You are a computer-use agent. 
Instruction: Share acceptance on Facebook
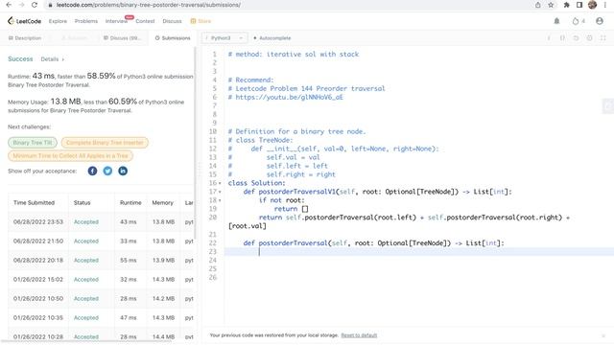[92, 171]
